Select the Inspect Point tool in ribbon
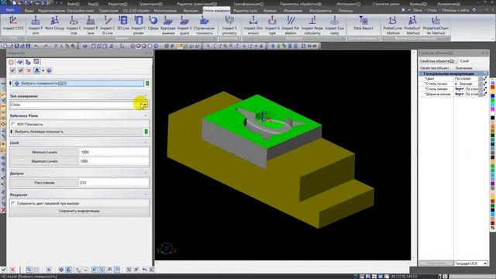The image size is (496, 279). tap(36, 25)
